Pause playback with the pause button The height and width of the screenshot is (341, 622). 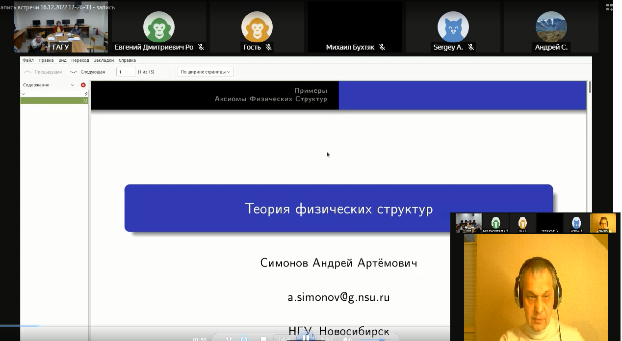pyautogui.click(x=305, y=338)
